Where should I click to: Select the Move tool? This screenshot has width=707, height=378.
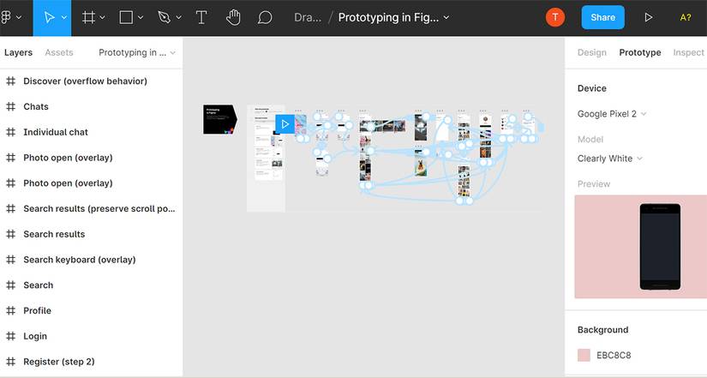[49, 18]
